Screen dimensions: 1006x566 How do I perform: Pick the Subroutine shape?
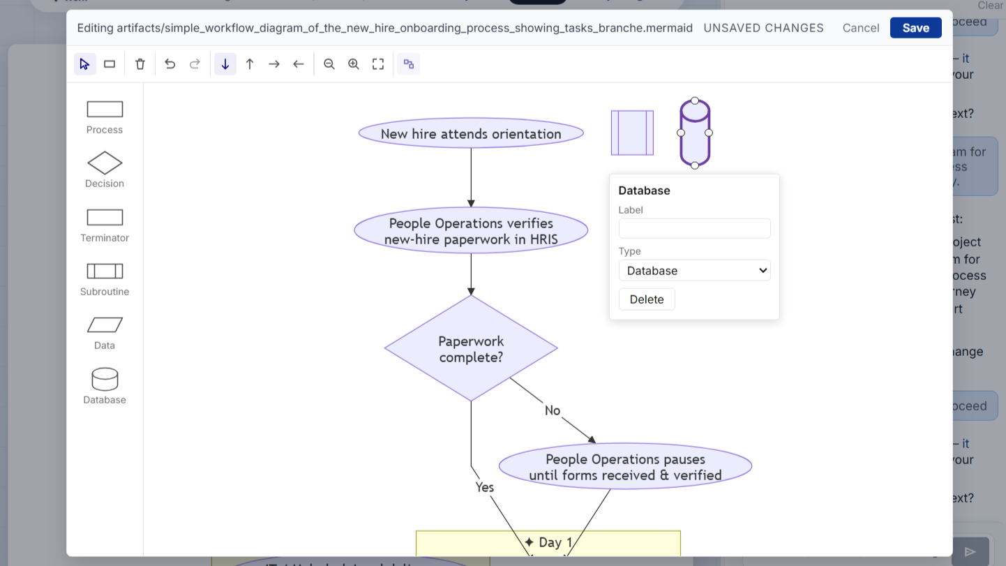[x=105, y=278]
